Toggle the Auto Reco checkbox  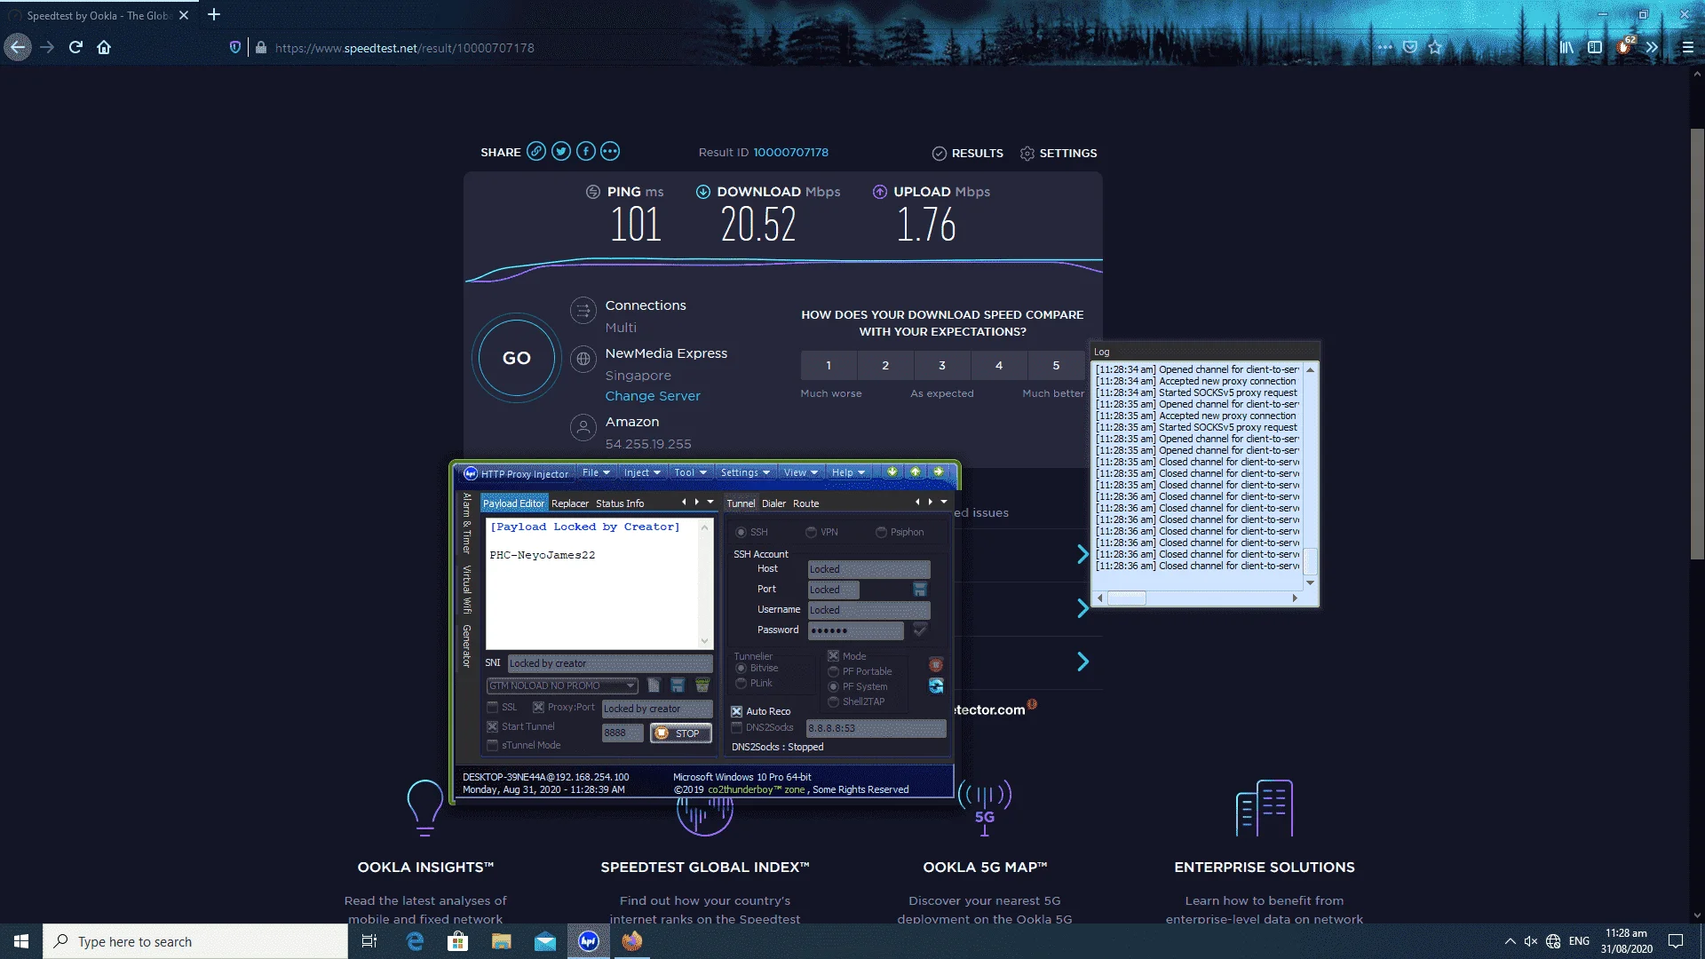pos(736,712)
